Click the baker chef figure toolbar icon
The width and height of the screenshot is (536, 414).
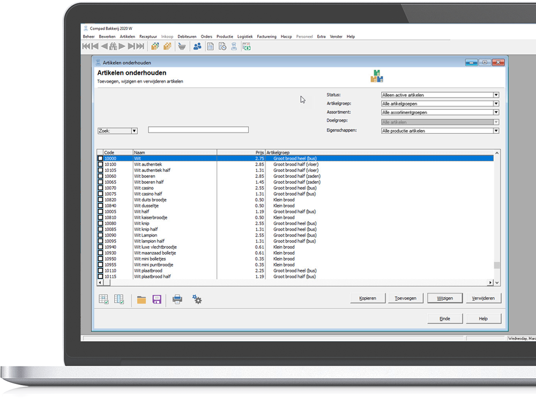click(x=234, y=47)
